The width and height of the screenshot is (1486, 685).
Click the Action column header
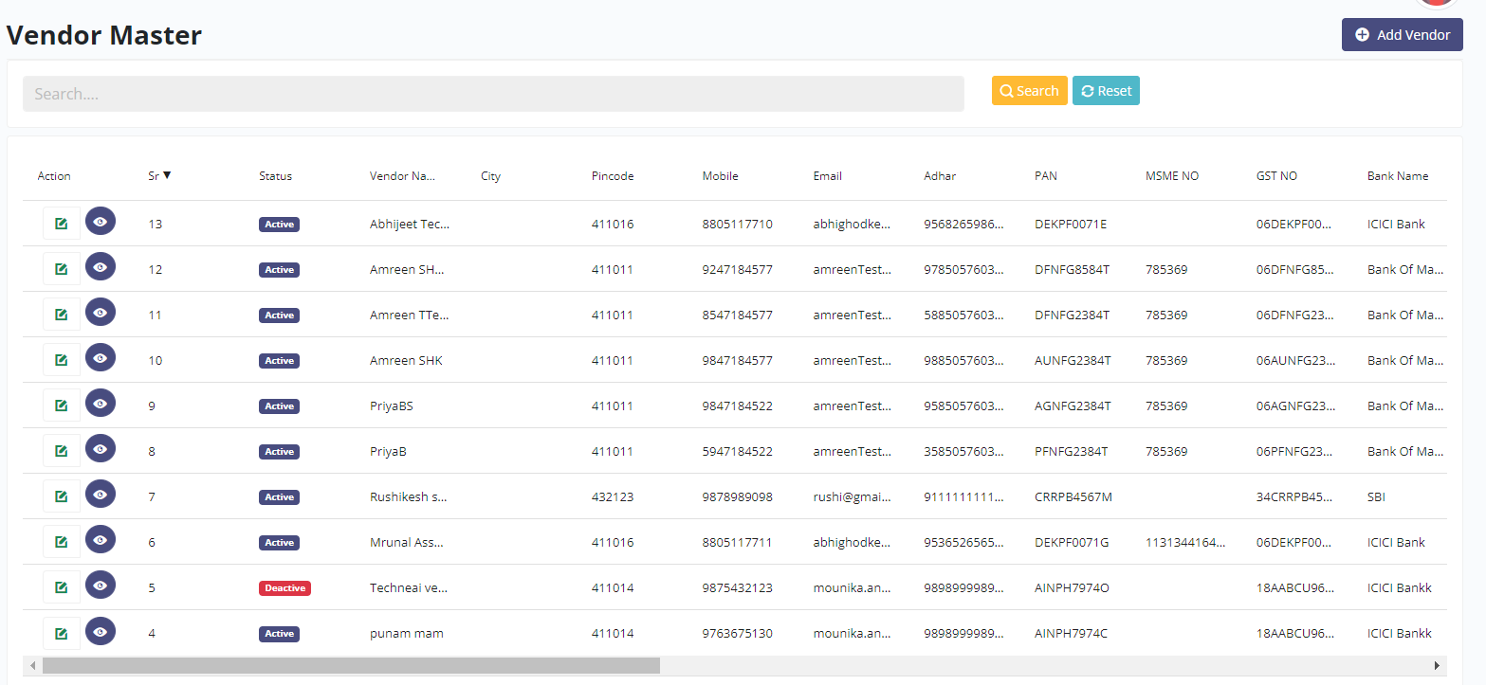[54, 176]
